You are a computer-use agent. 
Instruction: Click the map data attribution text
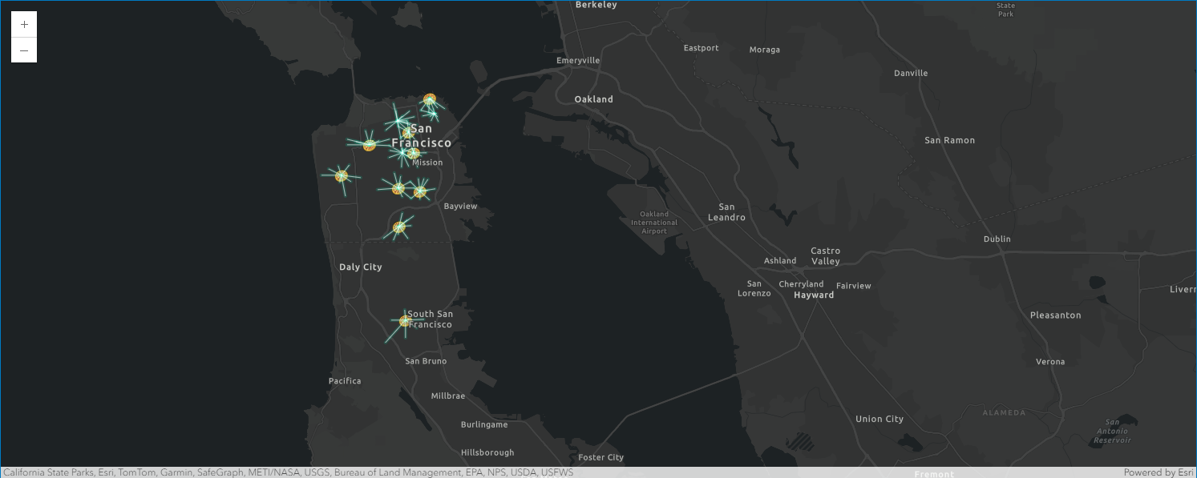coord(288,472)
